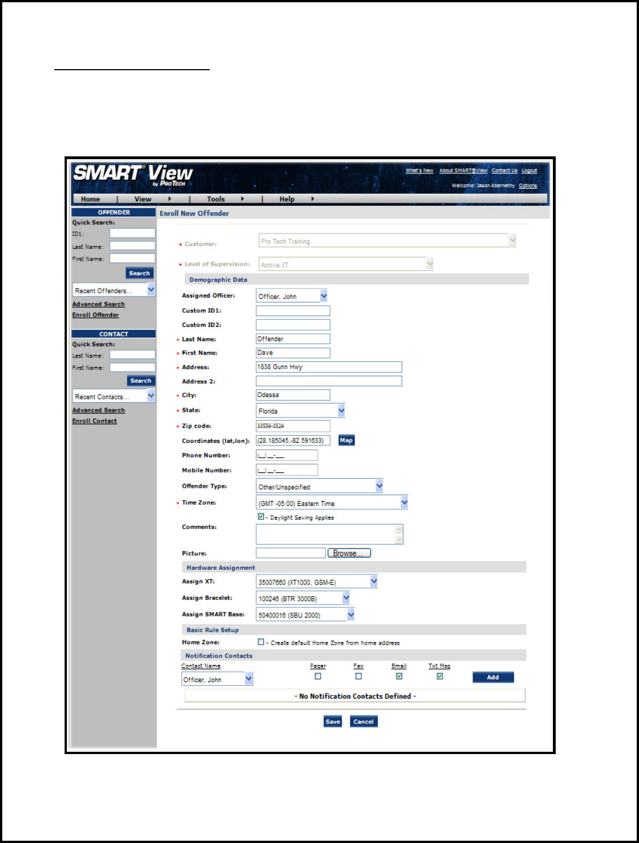Click contact Quick Search First Name field
639x843 pixels.
pyautogui.click(x=132, y=367)
